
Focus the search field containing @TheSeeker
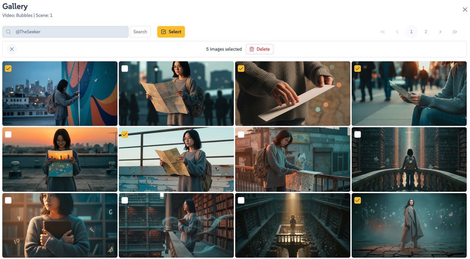[65, 32]
